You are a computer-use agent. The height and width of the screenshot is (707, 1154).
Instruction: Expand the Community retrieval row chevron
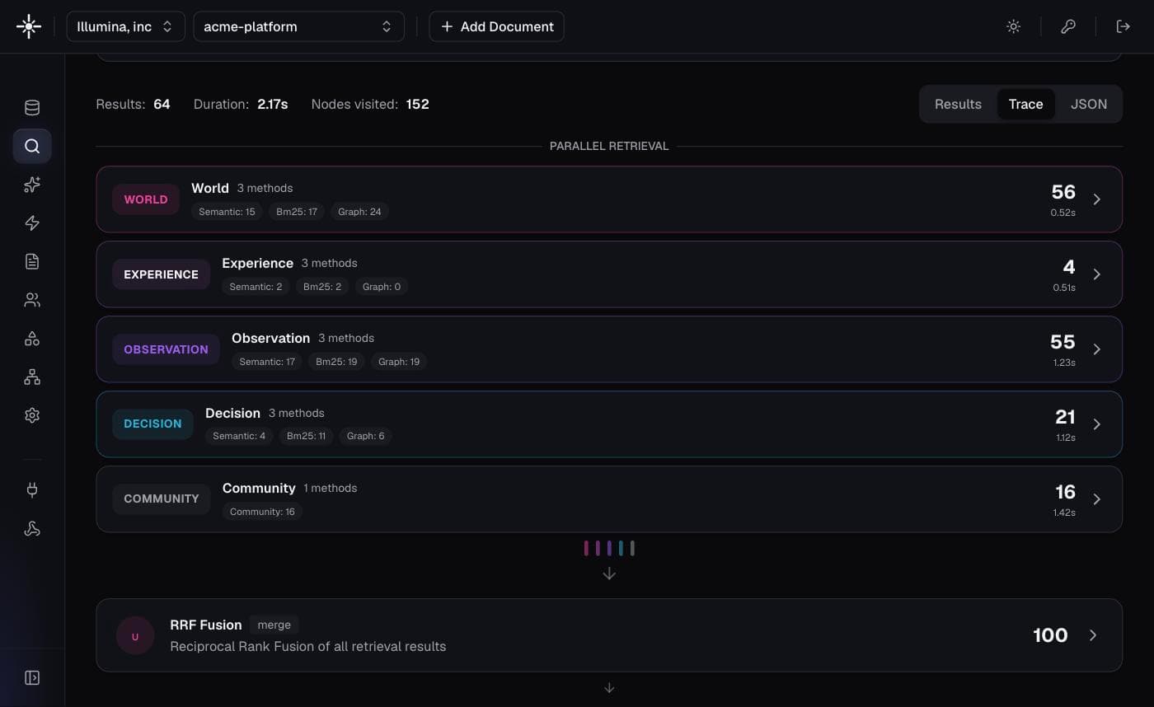click(x=1097, y=499)
